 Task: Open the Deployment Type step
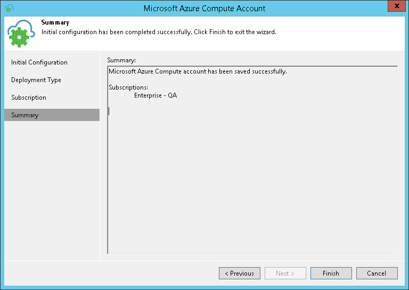coord(36,80)
